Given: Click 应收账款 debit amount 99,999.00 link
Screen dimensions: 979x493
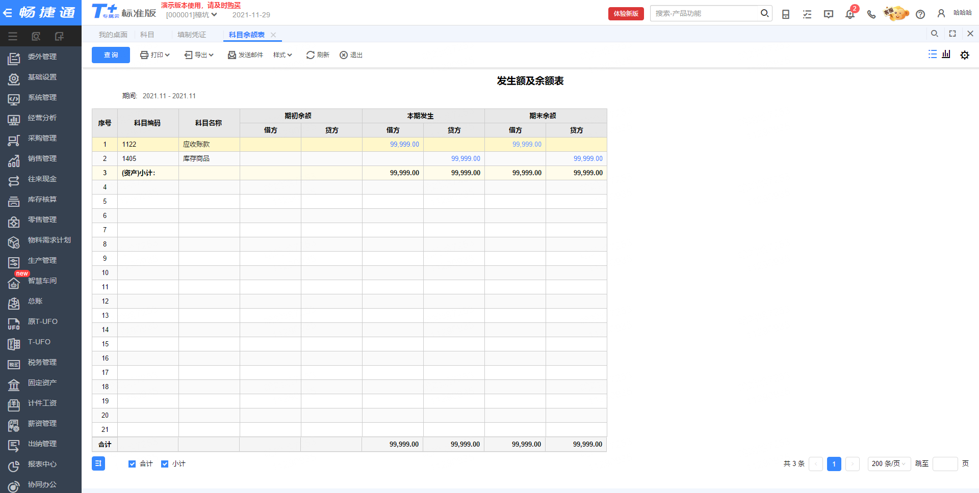Looking at the screenshot, I should (404, 144).
